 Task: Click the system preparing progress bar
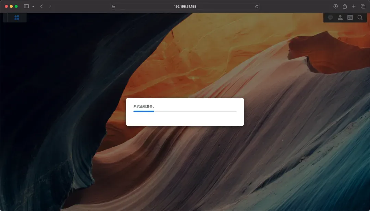[185, 111]
